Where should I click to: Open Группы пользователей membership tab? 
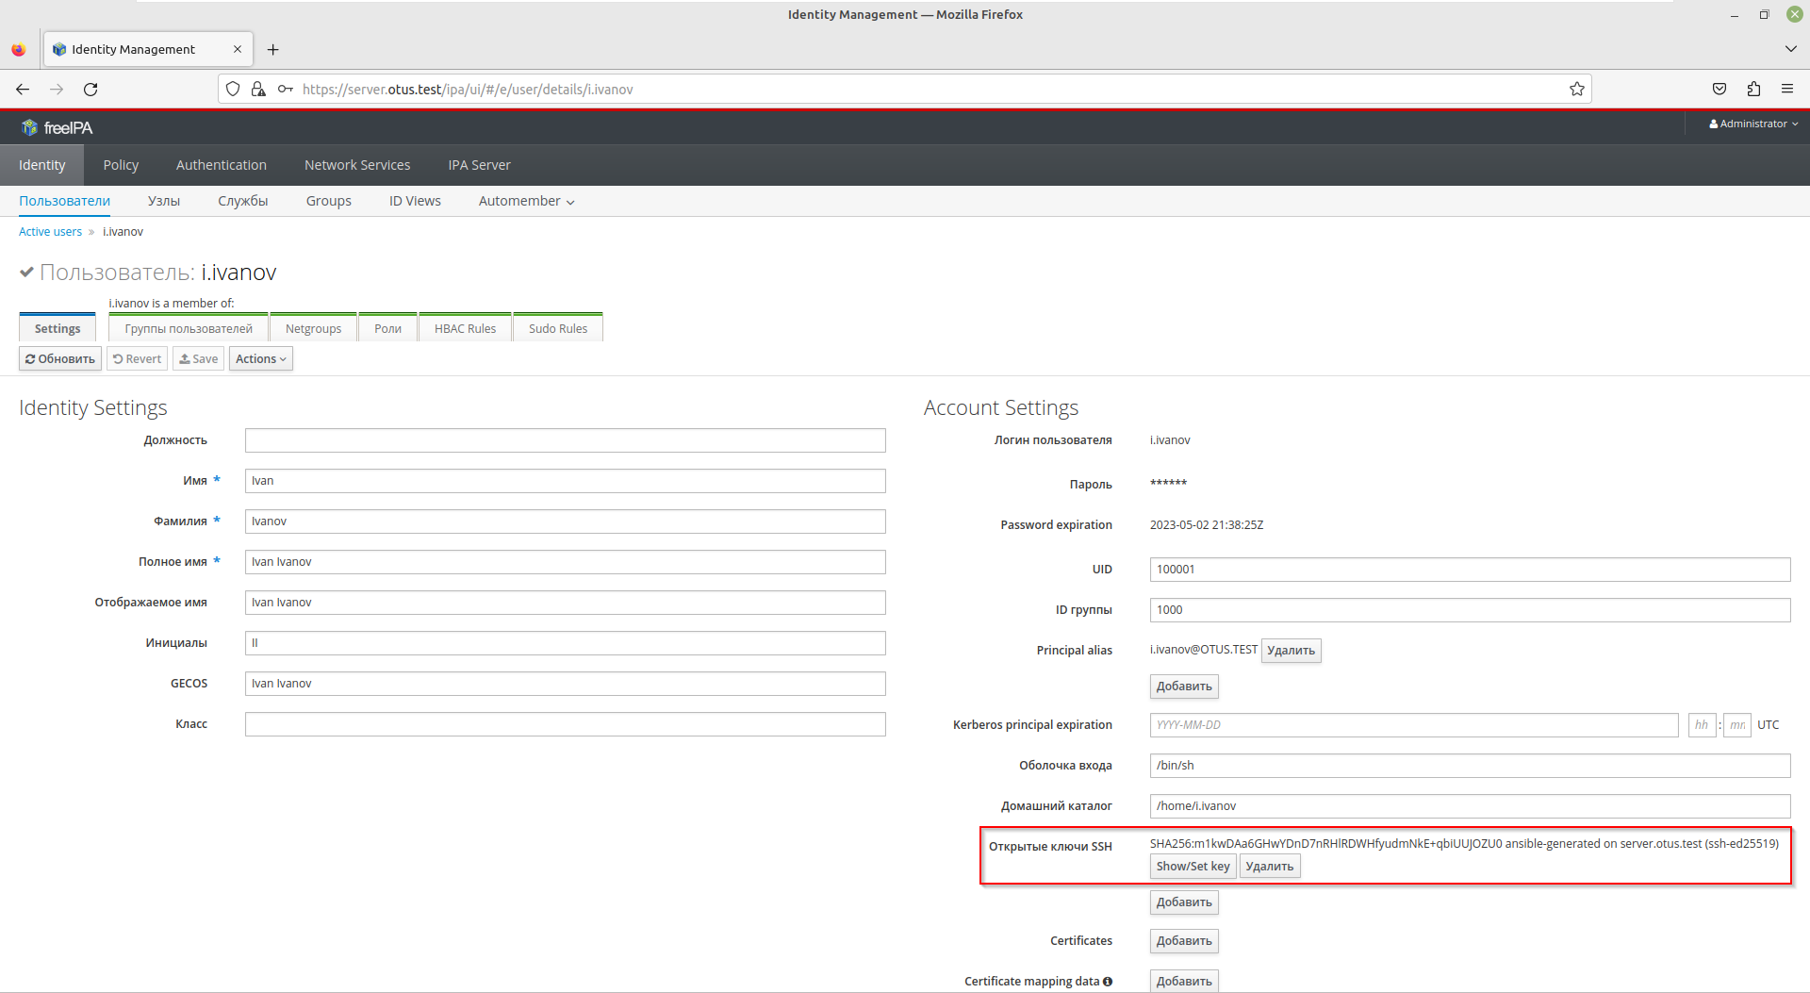tap(189, 328)
